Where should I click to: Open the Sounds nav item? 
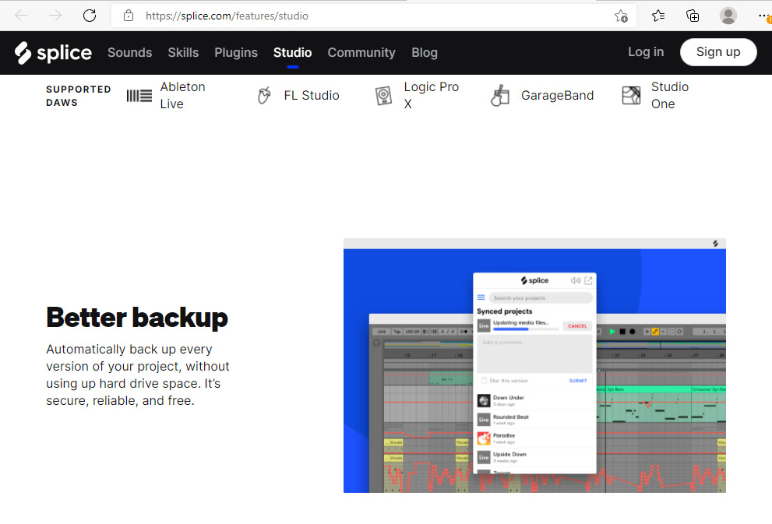(130, 53)
